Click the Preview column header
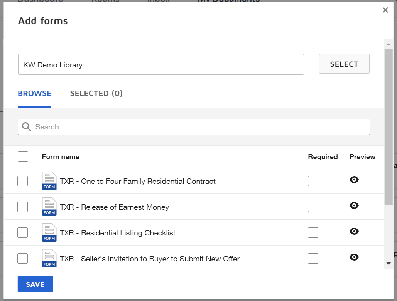Viewport: 397px width, 301px height. [x=362, y=157]
